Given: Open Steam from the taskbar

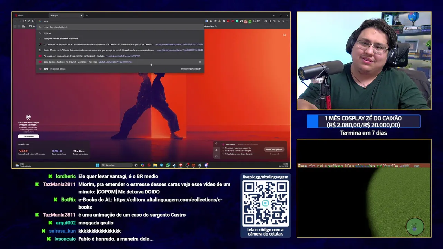Looking at the screenshot, I should 174,165.
